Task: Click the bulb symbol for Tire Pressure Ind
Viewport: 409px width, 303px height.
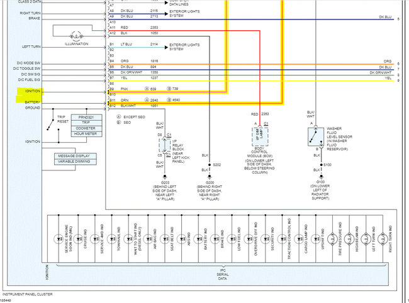Action: pos(332,239)
